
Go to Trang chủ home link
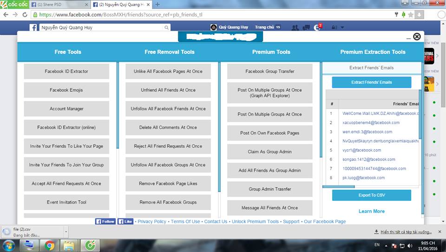[264, 27]
